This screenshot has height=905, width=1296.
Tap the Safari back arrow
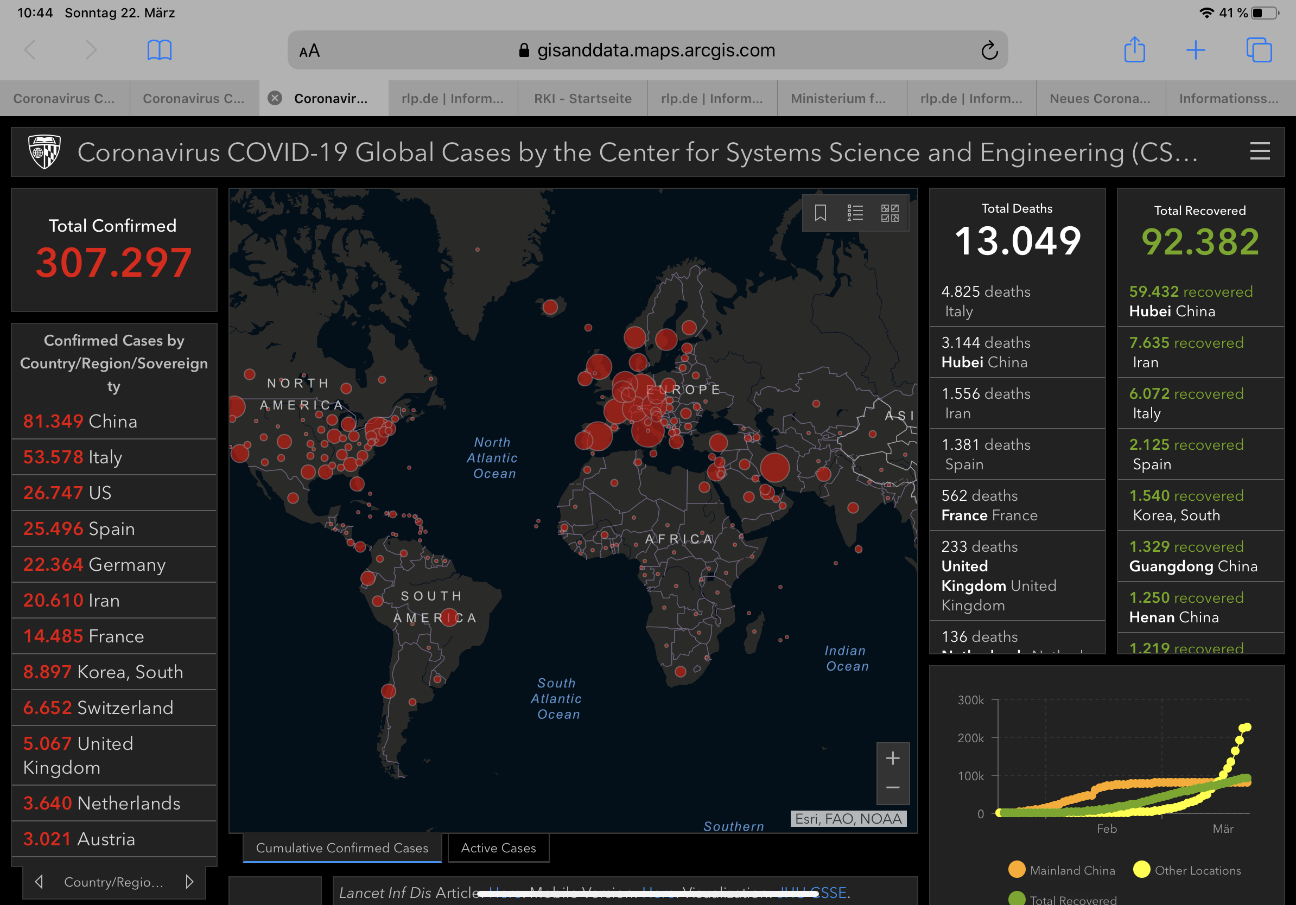point(30,50)
